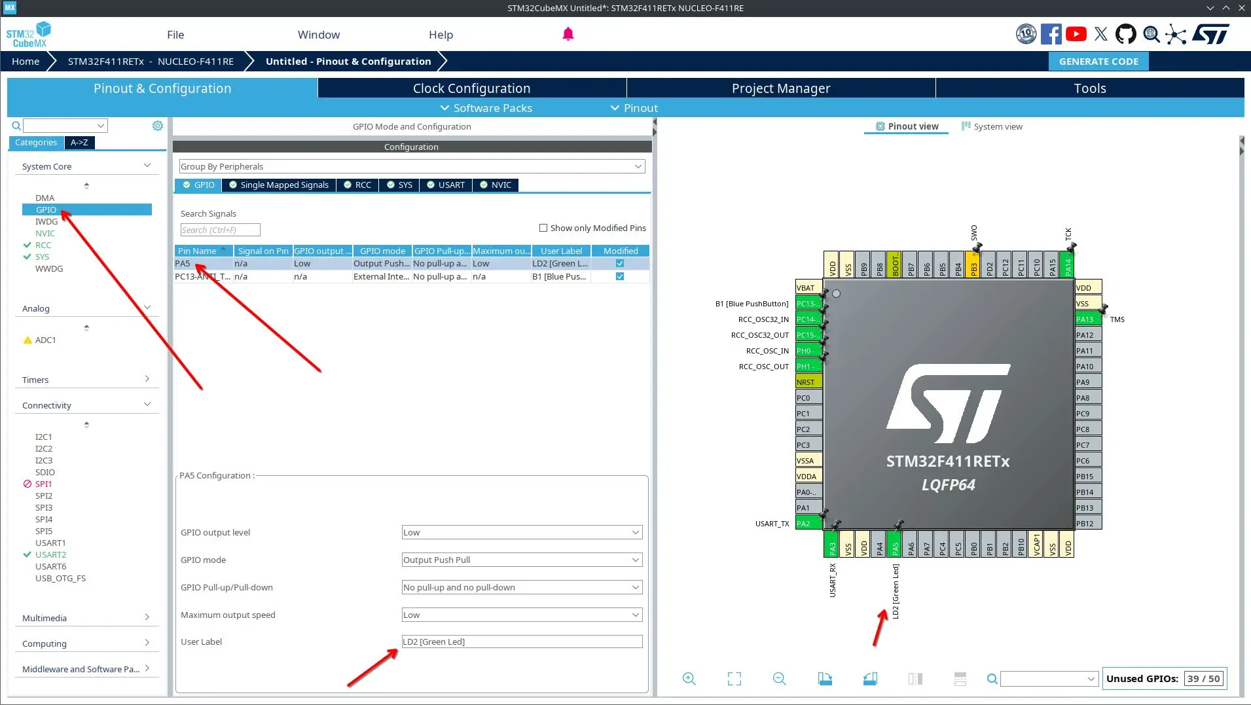The width and height of the screenshot is (1251, 705).
Task: Click the sidebar search magnifier icon
Action: (x=16, y=126)
